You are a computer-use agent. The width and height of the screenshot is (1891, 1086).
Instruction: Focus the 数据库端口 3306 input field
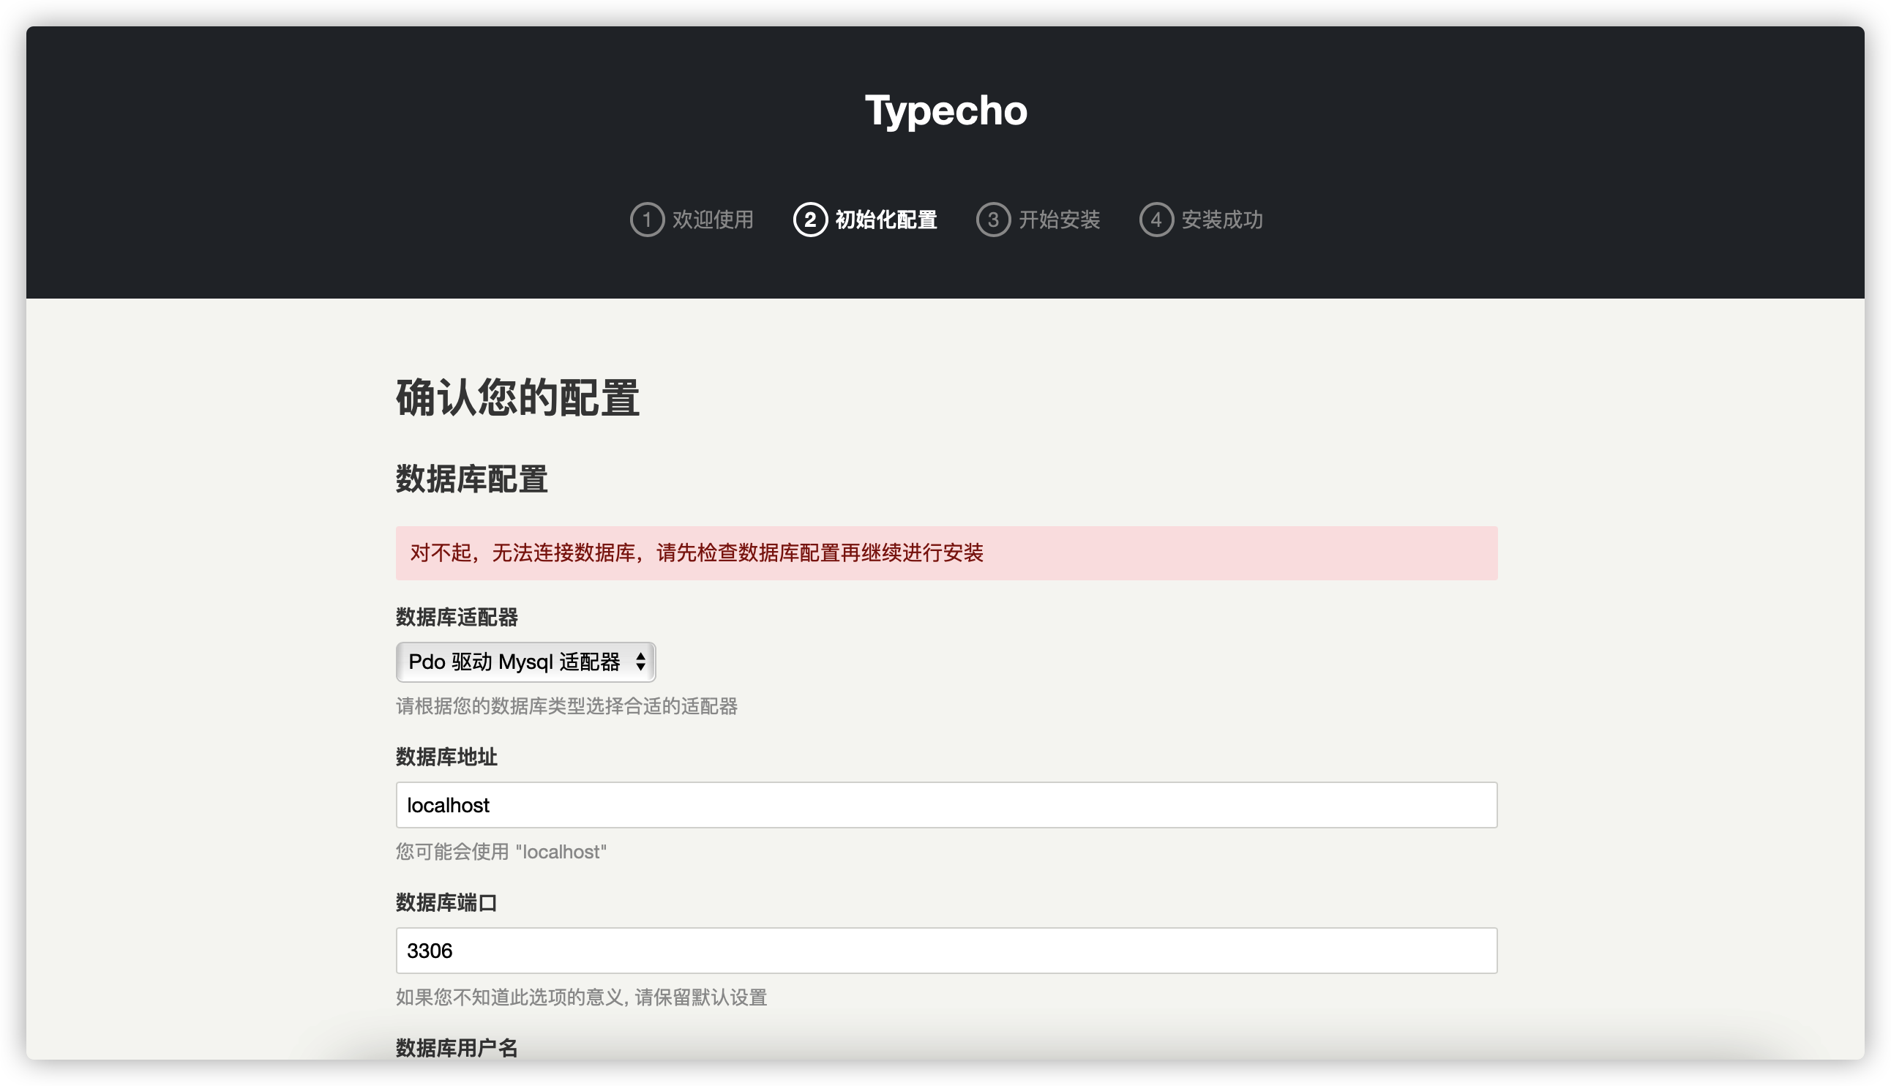(945, 950)
